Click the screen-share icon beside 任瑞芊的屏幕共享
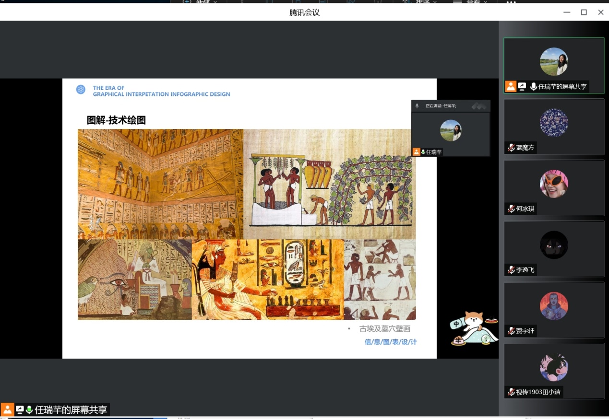This screenshot has height=419, width=609. click(522, 87)
